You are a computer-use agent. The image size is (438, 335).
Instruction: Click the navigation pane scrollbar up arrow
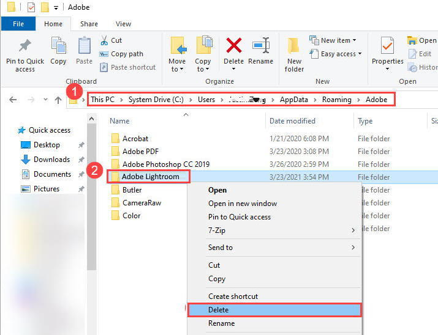91,119
